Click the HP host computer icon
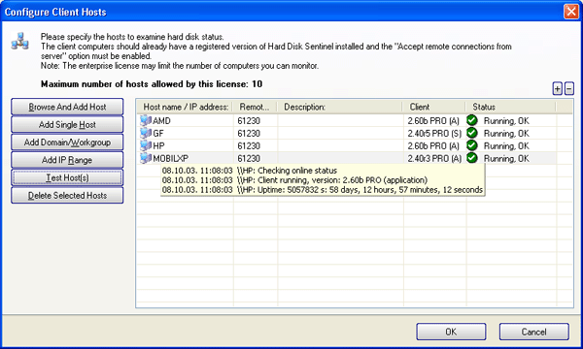Viewport: 583px width, 349px height. tap(146, 145)
